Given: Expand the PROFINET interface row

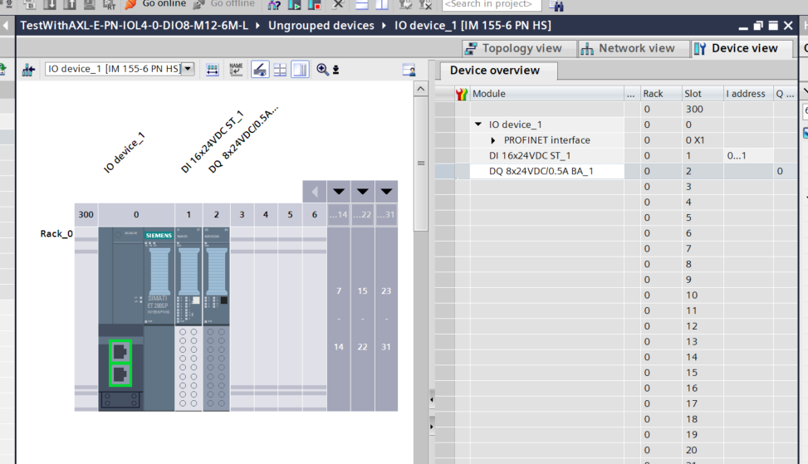Looking at the screenshot, I should [x=493, y=140].
